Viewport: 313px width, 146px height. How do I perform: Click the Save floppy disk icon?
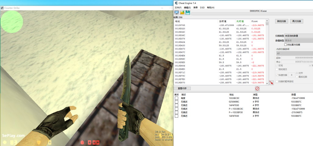pos(188,13)
